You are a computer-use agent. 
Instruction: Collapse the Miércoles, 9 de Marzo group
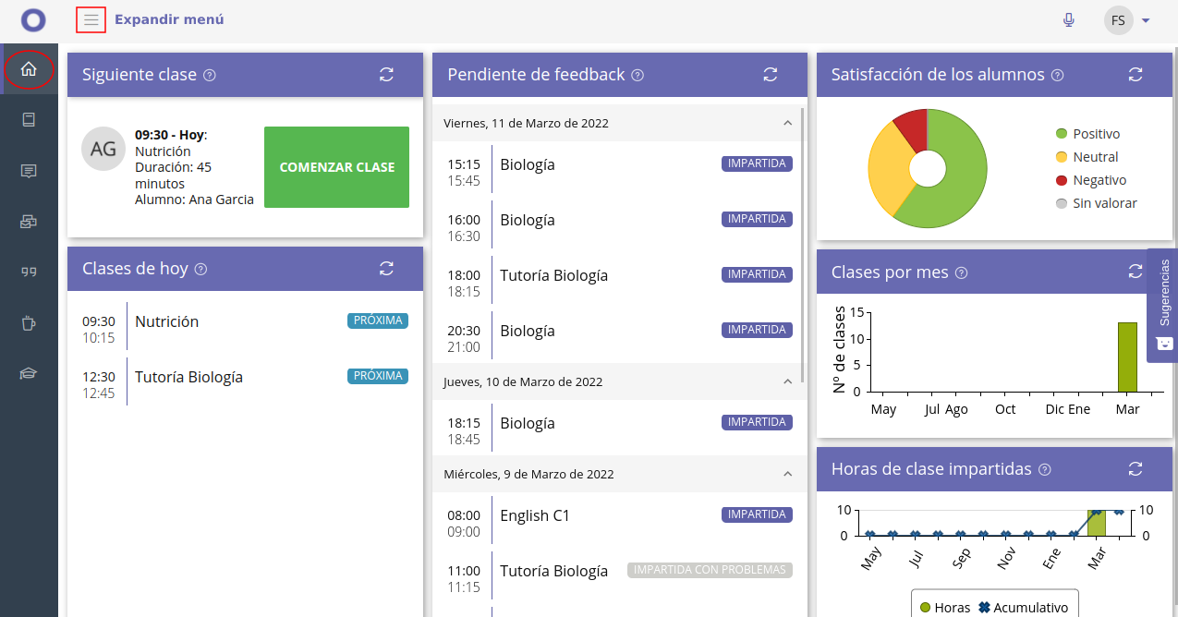point(787,474)
